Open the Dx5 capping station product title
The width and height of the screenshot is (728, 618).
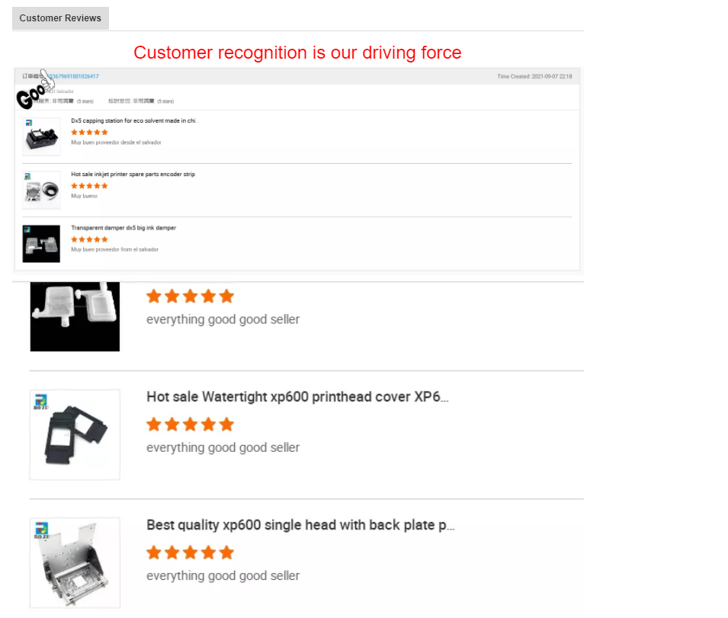click(134, 120)
